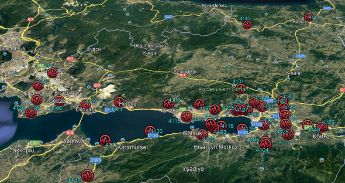Click seismic station marker 4136
The height and width of the screenshot is (183, 345).
[247, 24]
